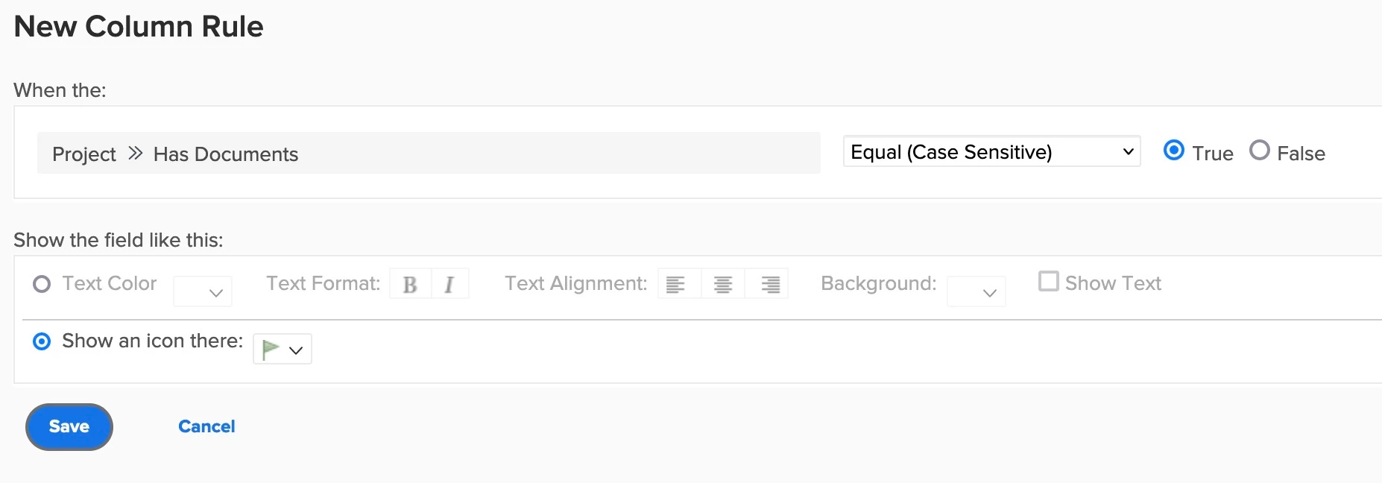Save the new column rule

(69, 427)
